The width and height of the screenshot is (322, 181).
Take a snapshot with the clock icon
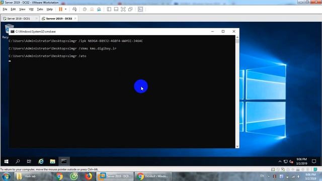[85, 9]
